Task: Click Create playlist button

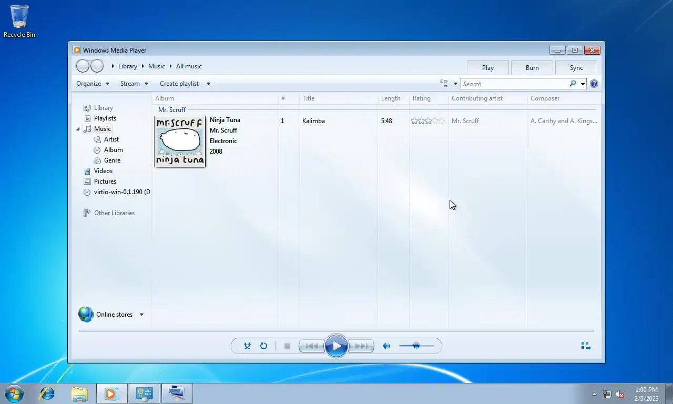Action: coord(179,84)
